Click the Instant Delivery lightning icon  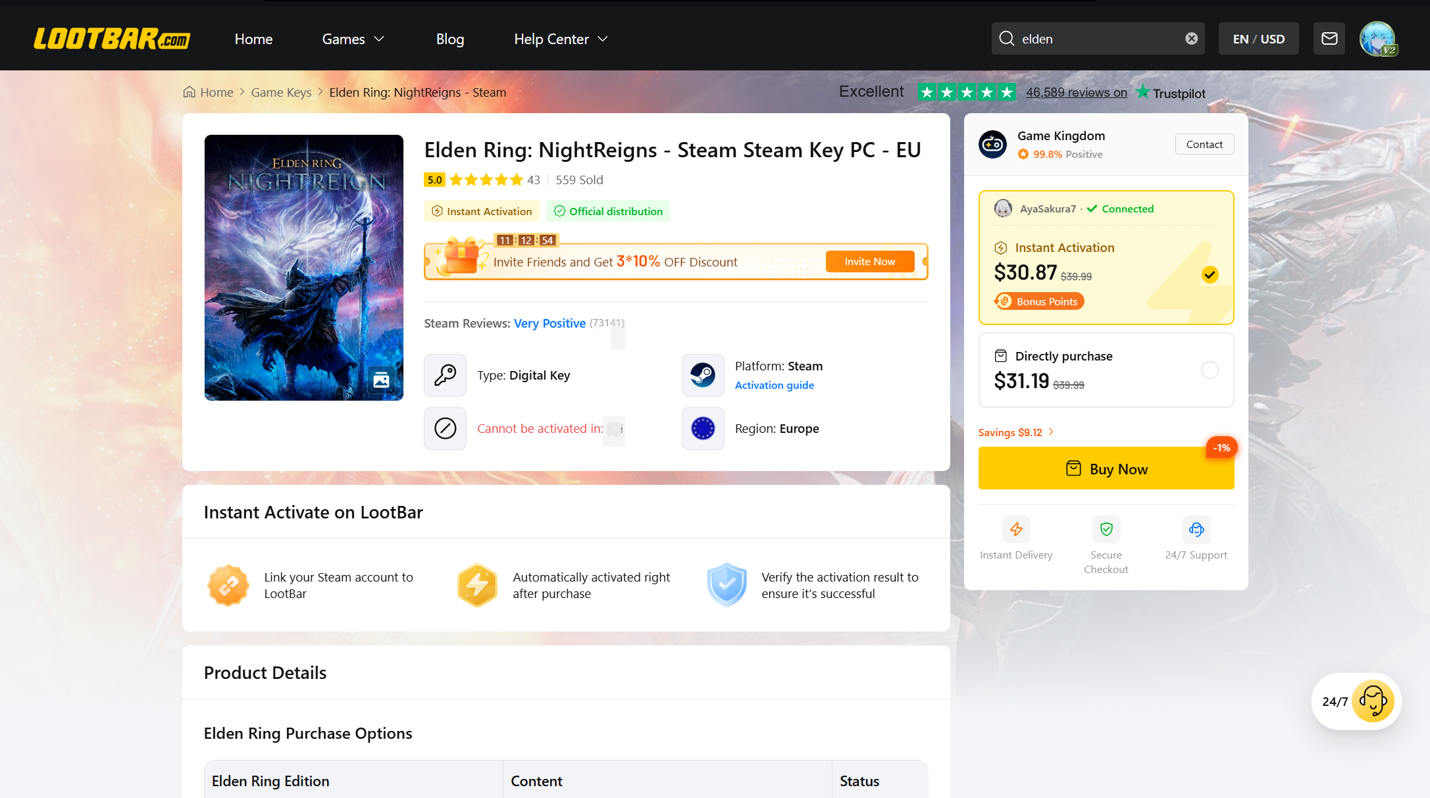(x=1016, y=529)
